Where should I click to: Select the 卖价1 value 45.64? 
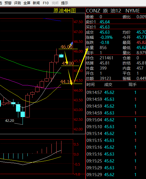point(105,22)
